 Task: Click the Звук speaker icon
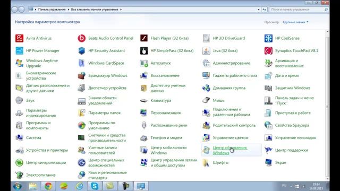(x=19, y=100)
